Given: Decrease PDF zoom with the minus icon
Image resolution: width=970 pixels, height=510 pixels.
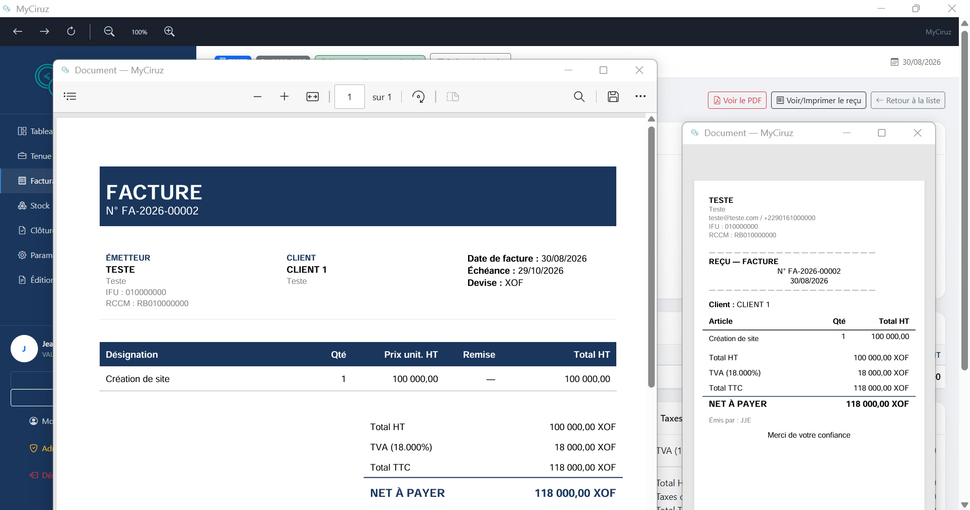Looking at the screenshot, I should pos(258,97).
